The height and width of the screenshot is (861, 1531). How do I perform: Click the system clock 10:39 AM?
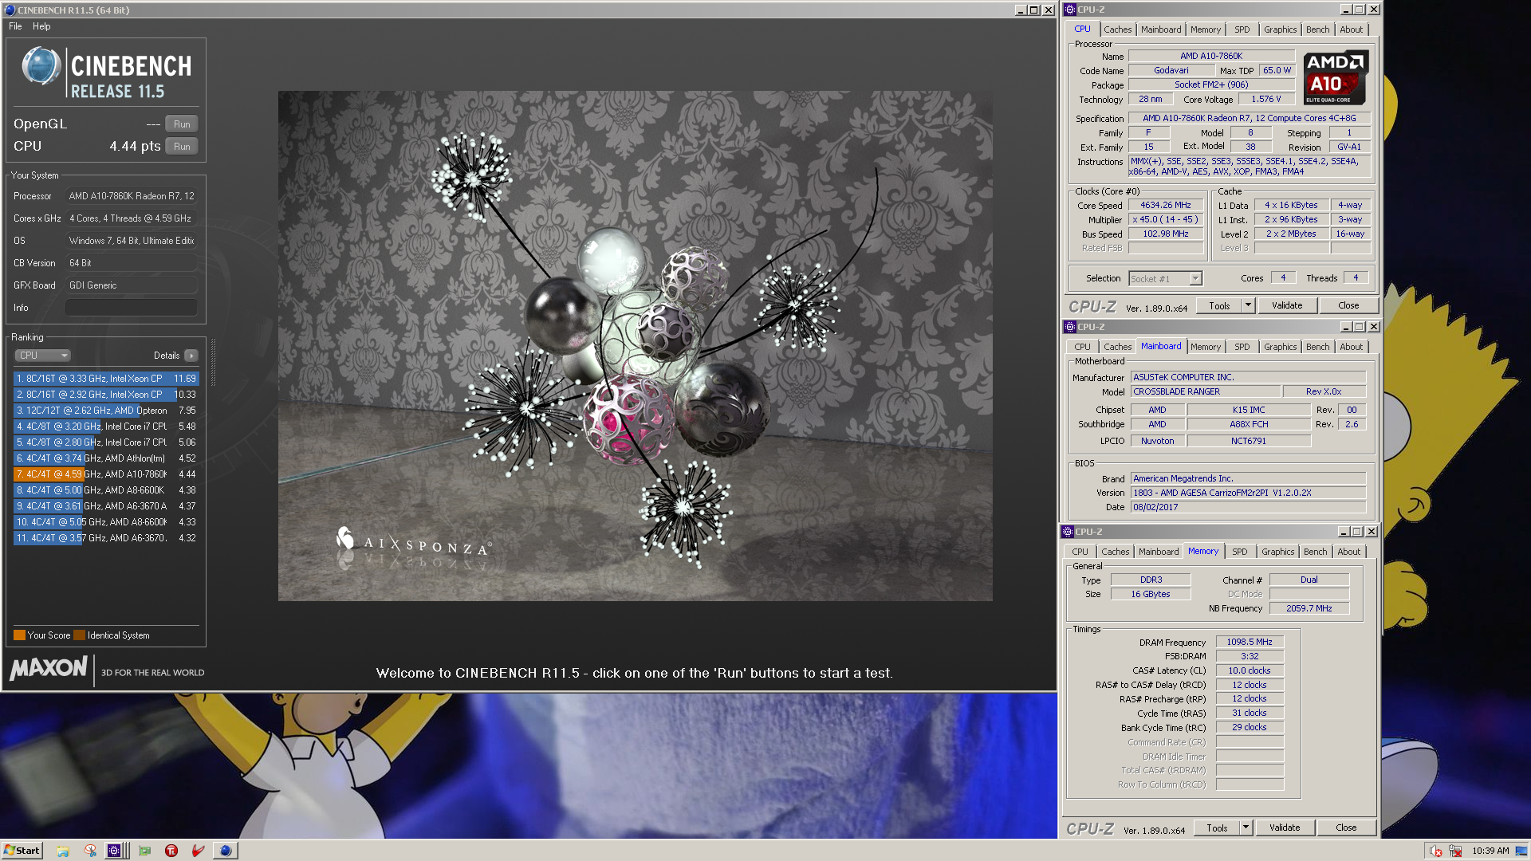(x=1490, y=851)
